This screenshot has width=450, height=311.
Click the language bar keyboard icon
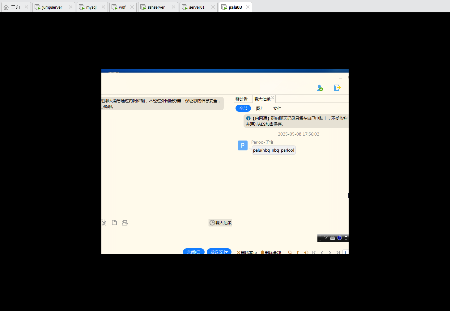333,238
